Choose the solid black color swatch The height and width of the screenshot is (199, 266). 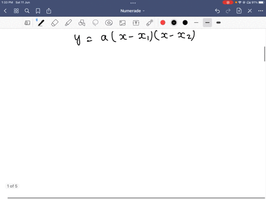185,23
